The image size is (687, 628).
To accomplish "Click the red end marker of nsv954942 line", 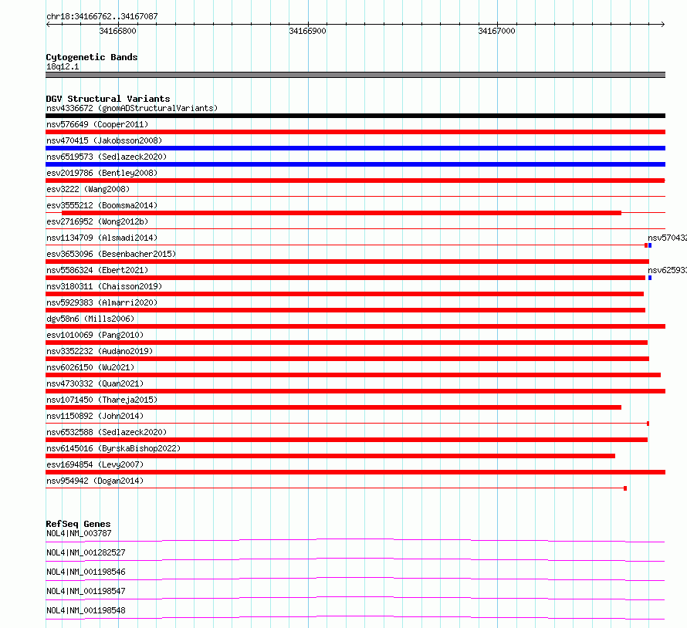I will click(625, 488).
